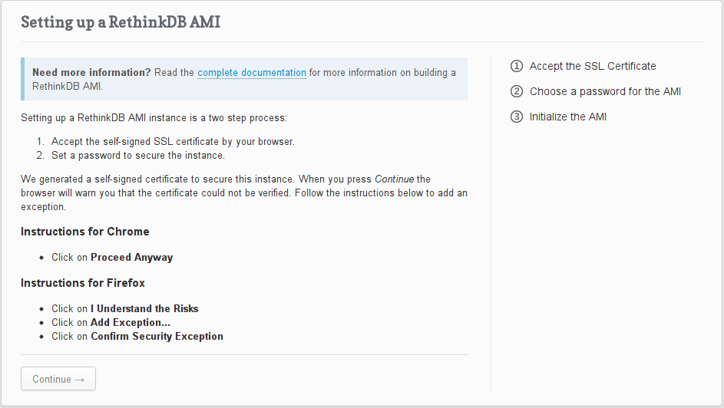This screenshot has width=724, height=408.
Task: Click 'Set a password to secure the instance' item
Action: [x=138, y=156]
